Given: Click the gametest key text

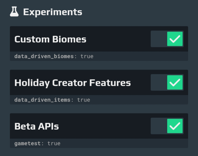Looking at the screenshot, I should click(x=27, y=144).
